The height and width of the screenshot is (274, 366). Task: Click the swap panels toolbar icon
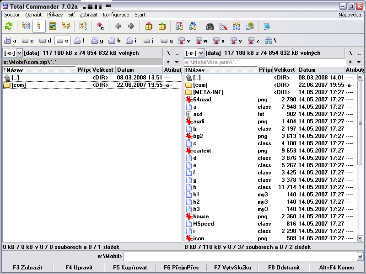pyautogui.click(x=83, y=26)
